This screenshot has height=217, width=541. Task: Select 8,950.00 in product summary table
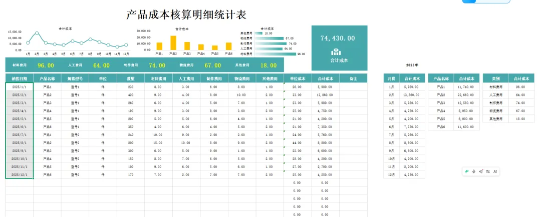pyautogui.click(x=466, y=110)
